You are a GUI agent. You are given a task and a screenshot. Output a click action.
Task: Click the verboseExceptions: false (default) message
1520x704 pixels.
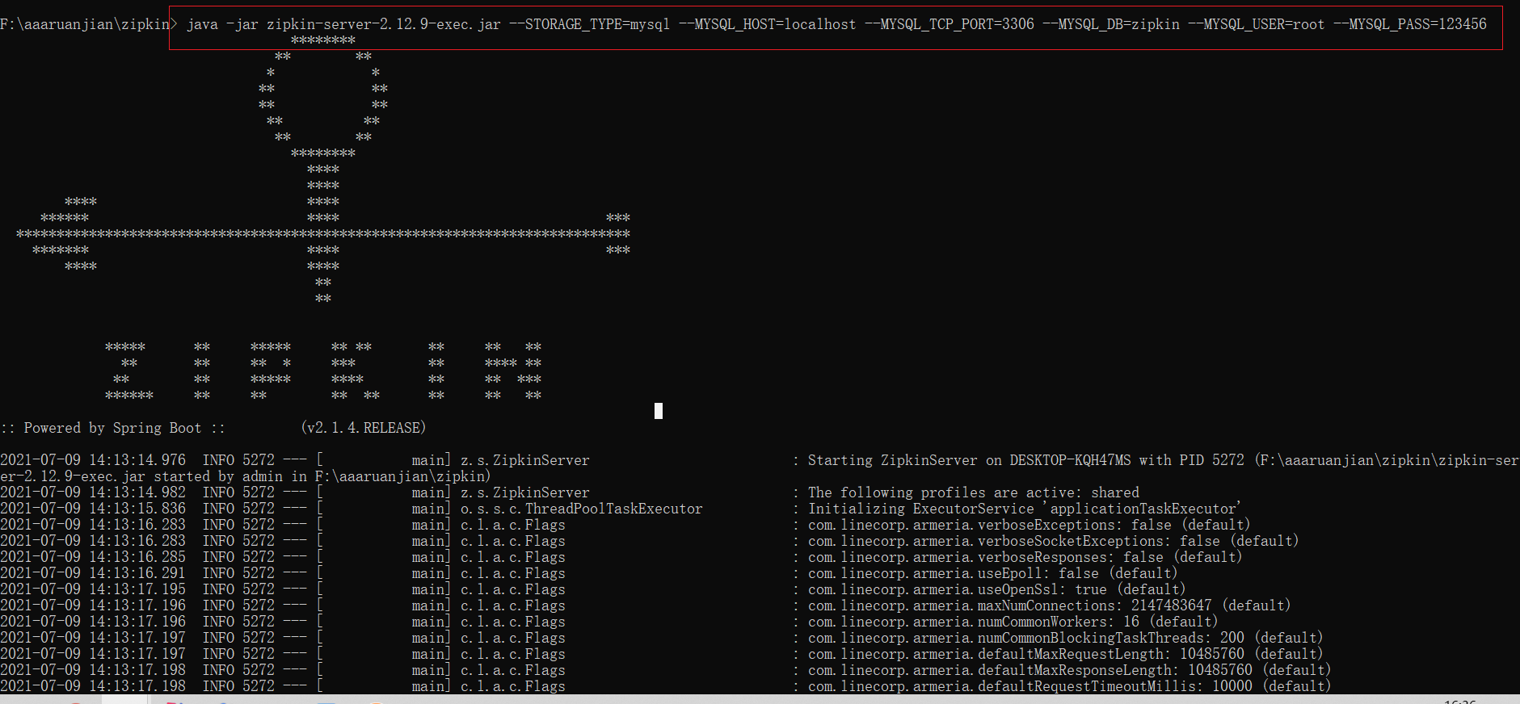[1029, 525]
